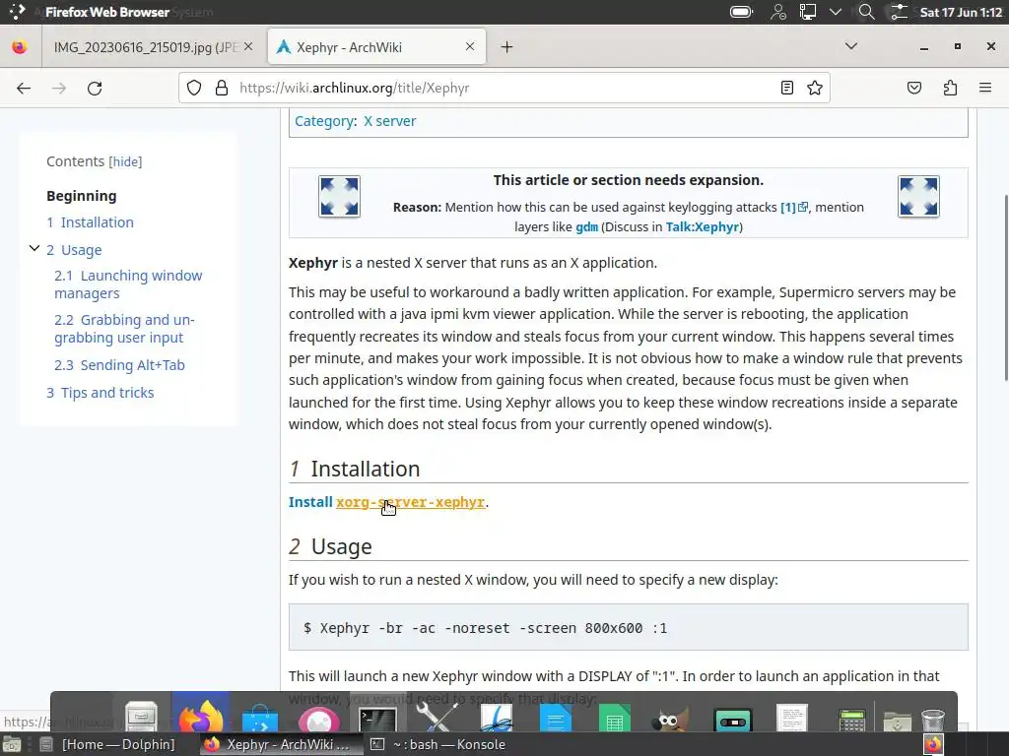Go back to the previous page
Image resolution: width=1009 pixels, height=756 pixels.
point(24,88)
